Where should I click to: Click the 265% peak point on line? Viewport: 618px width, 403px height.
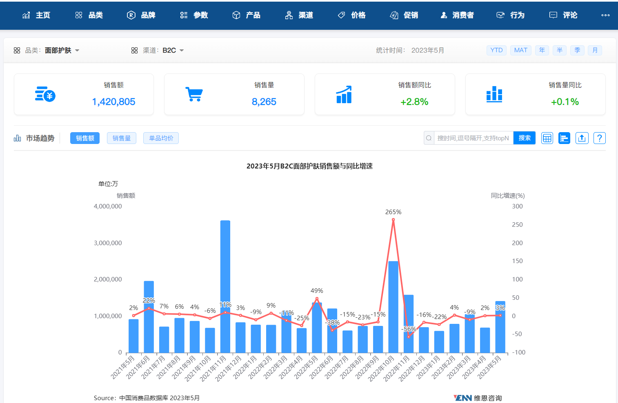[x=393, y=219]
